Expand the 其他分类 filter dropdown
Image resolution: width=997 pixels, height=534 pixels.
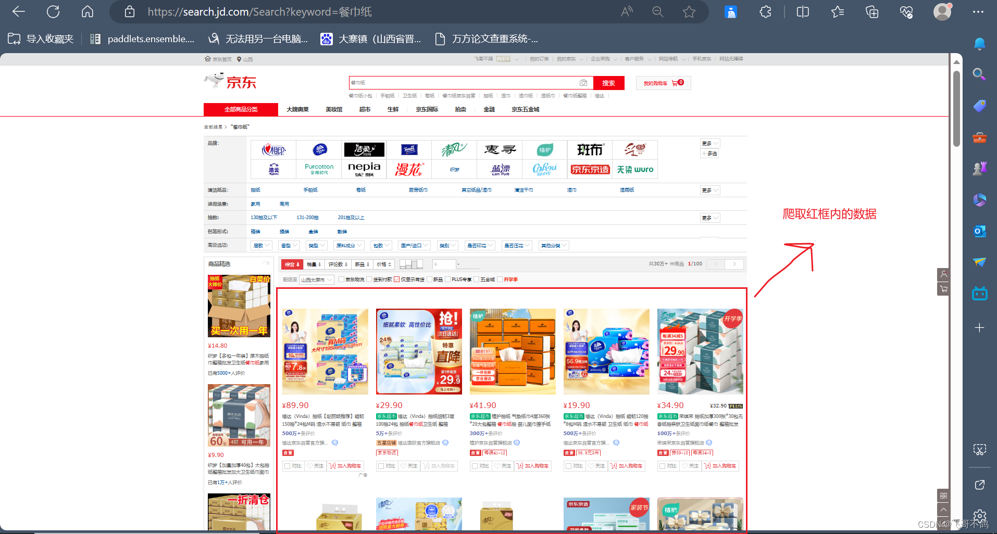click(x=554, y=245)
